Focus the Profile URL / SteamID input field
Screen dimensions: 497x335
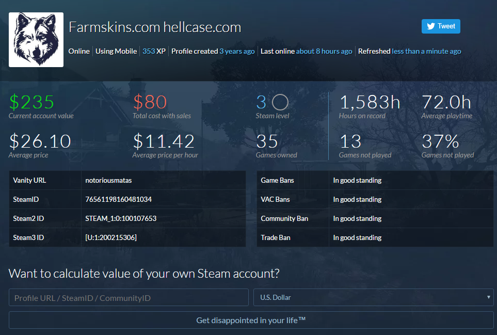(129, 297)
